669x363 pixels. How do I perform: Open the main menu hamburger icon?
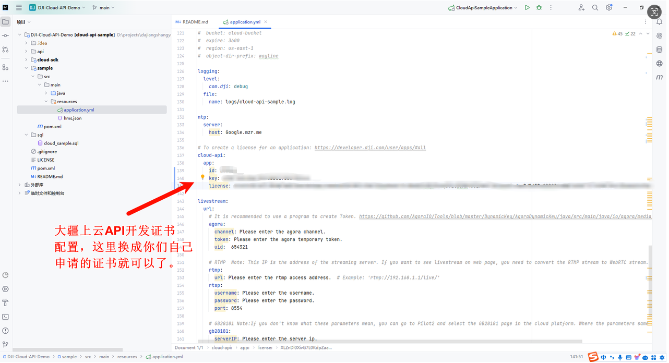coord(19,8)
